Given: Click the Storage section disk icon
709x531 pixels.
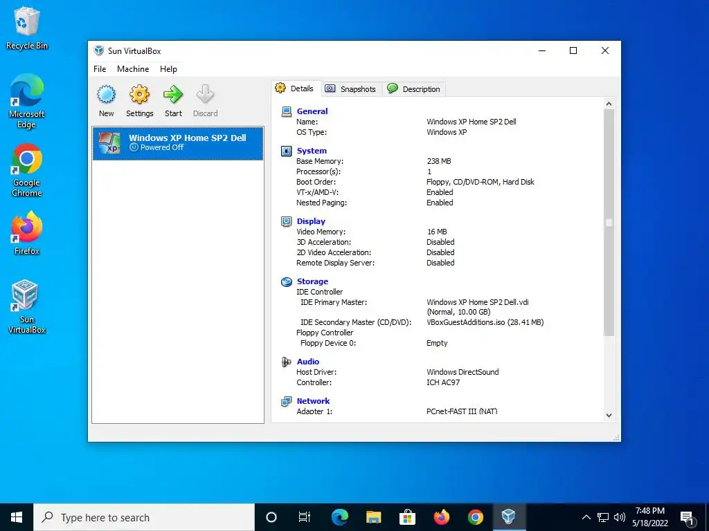Looking at the screenshot, I should (286, 282).
